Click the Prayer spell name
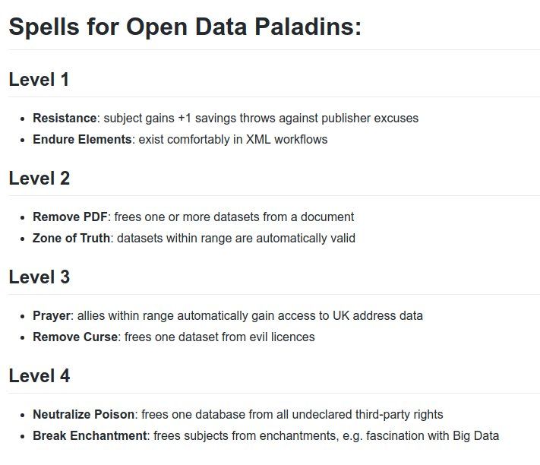Screen dimensions: 540x465 [x=52, y=316]
